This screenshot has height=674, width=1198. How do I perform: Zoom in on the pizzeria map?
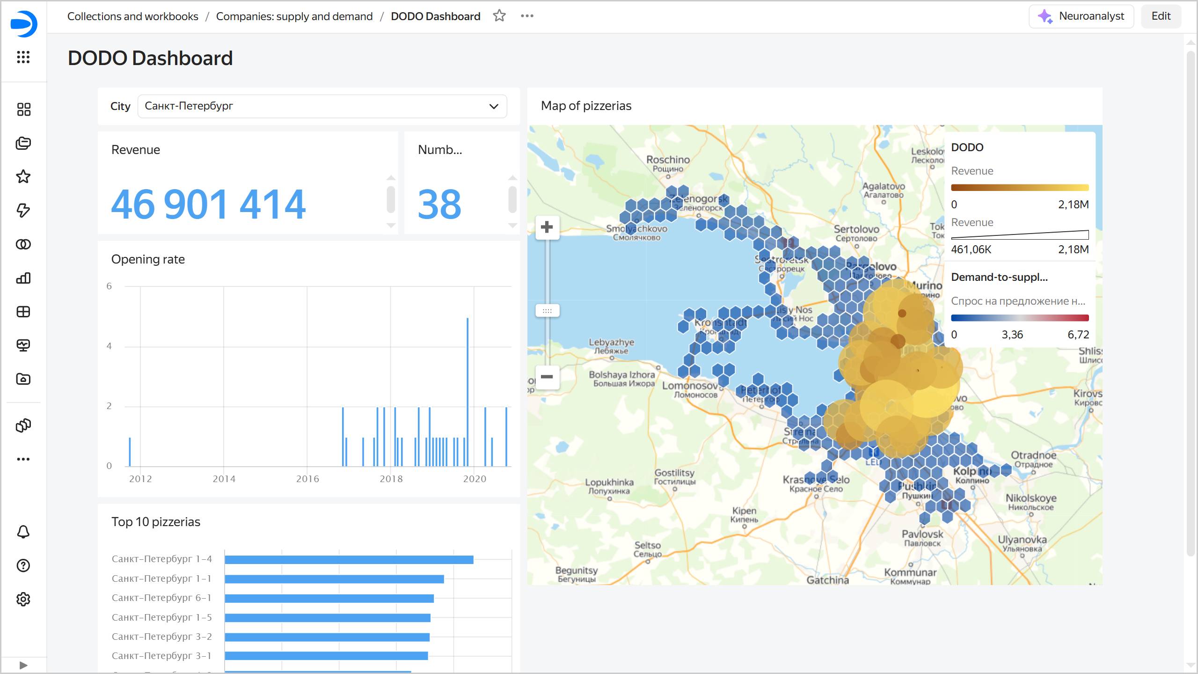tap(547, 227)
